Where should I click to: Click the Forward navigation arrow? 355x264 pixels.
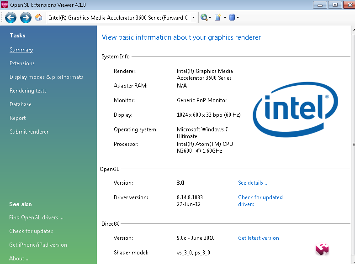[26, 18]
